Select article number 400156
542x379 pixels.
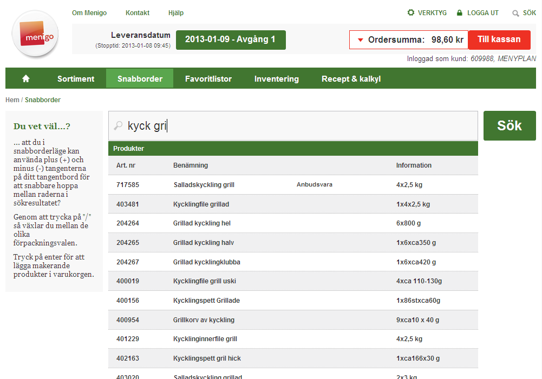[128, 300]
